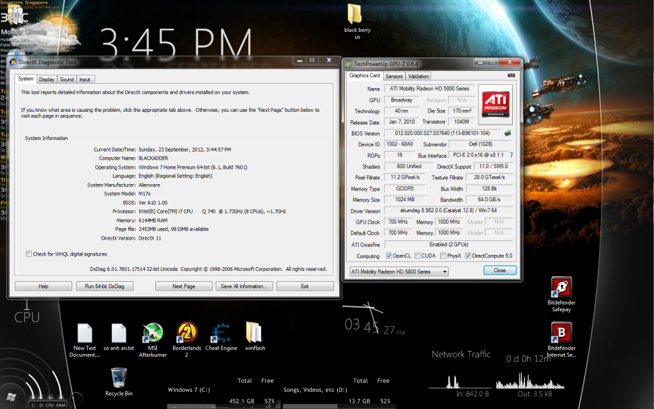Toggle the CUDA checkbox
Screen dimensions: 654x409
pos(418,256)
